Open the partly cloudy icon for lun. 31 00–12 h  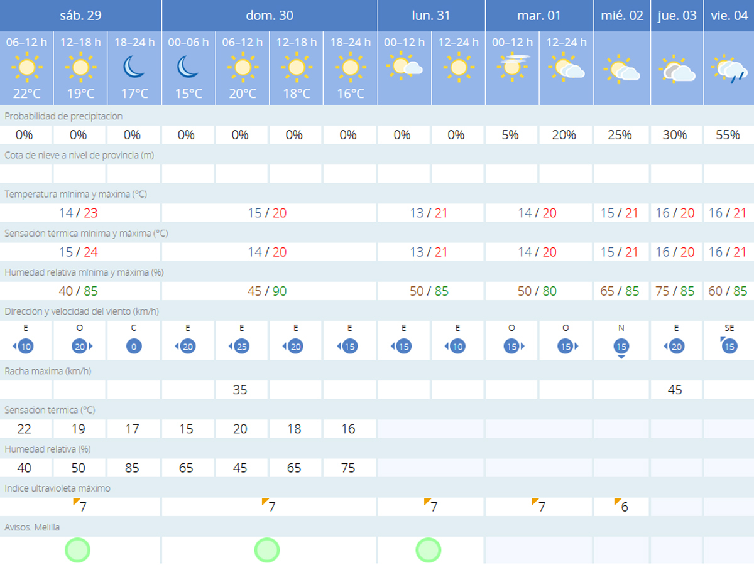pyautogui.click(x=405, y=67)
